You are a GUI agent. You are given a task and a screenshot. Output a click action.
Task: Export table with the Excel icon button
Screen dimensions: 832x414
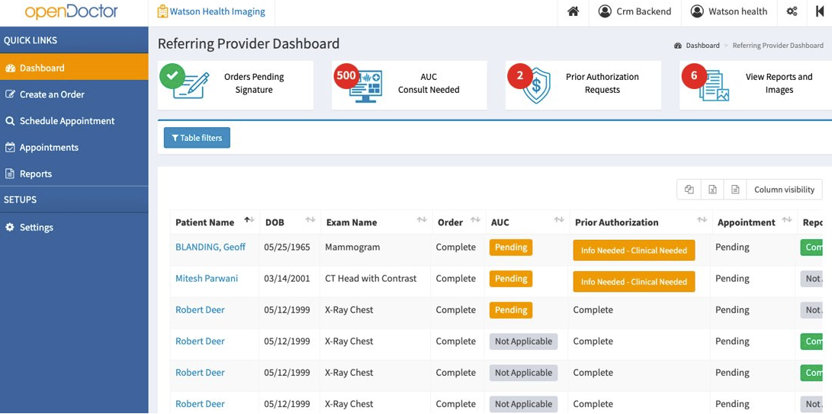tap(712, 189)
